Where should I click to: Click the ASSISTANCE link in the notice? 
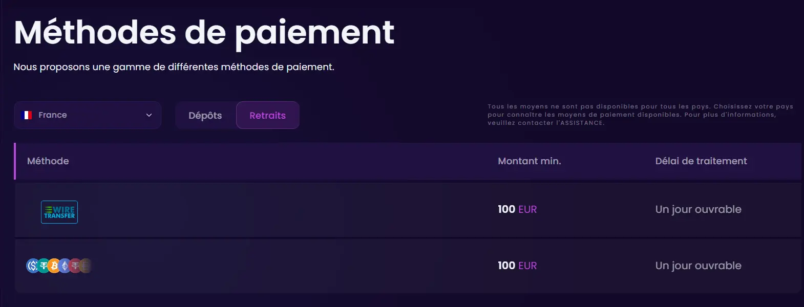coord(582,123)
